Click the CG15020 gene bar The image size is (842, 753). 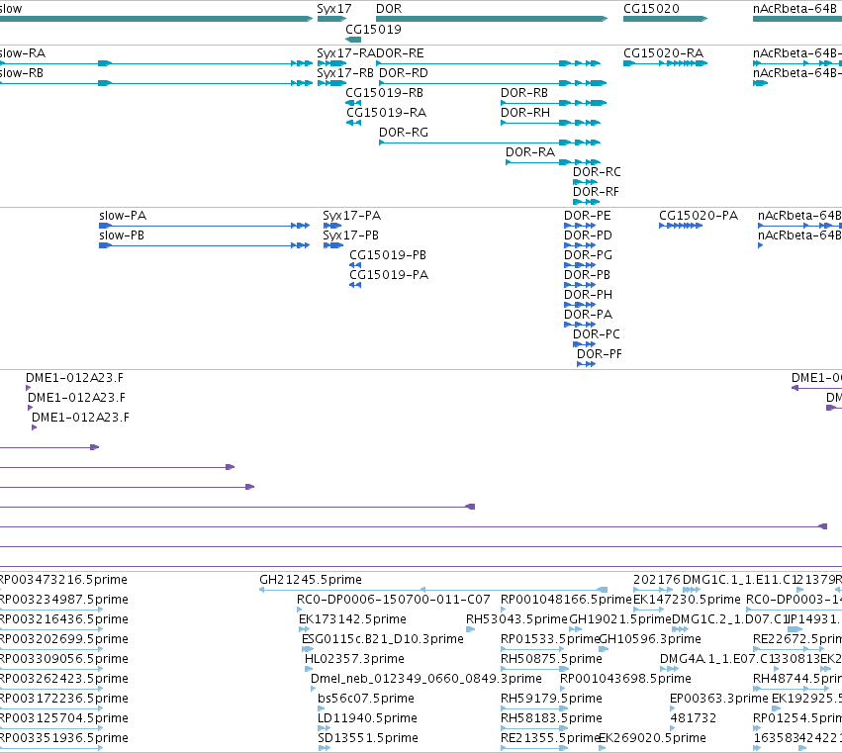pyautogui.click(x=665, y=19)
